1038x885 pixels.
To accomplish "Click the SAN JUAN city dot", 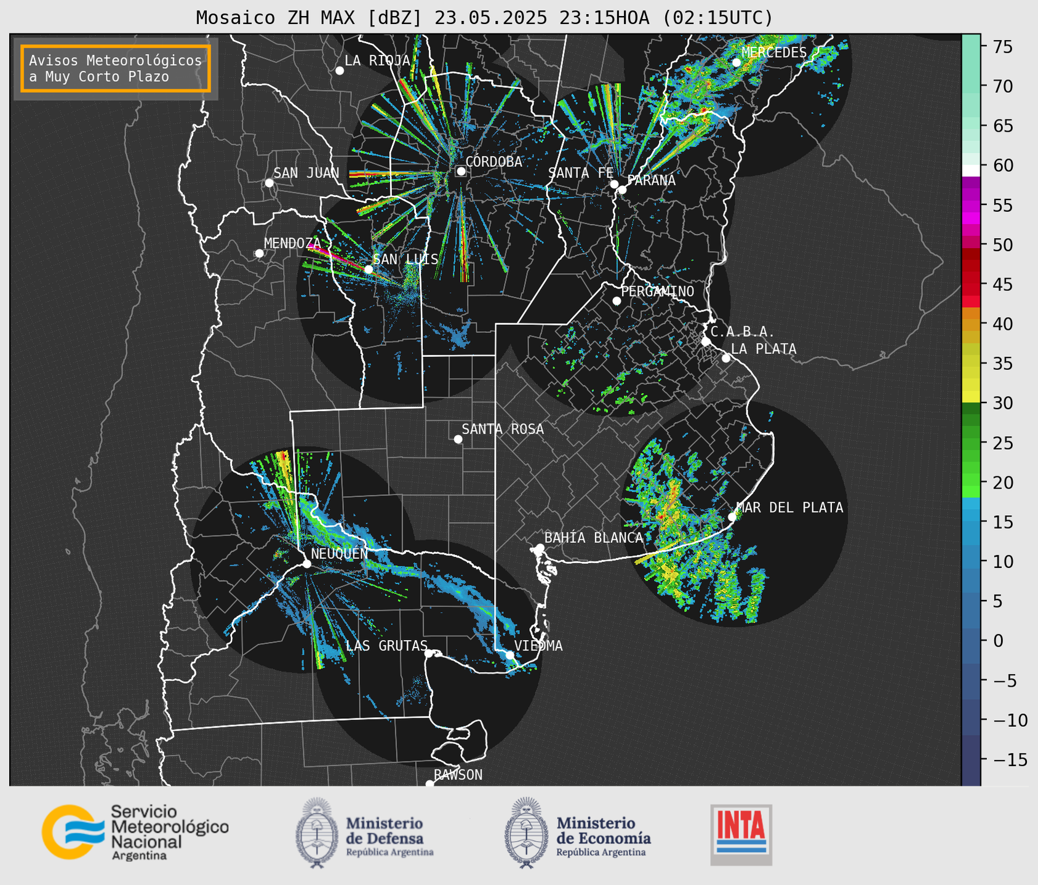I will (269, 183).
